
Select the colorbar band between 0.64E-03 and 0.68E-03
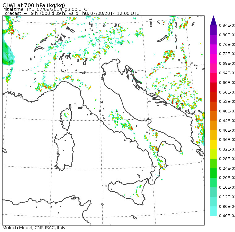(213, 68)
